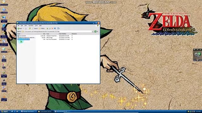This screenshot has height=113, width=202.
Task: Click the Back button in Explorer toolbar
Action: click(20, 29)
